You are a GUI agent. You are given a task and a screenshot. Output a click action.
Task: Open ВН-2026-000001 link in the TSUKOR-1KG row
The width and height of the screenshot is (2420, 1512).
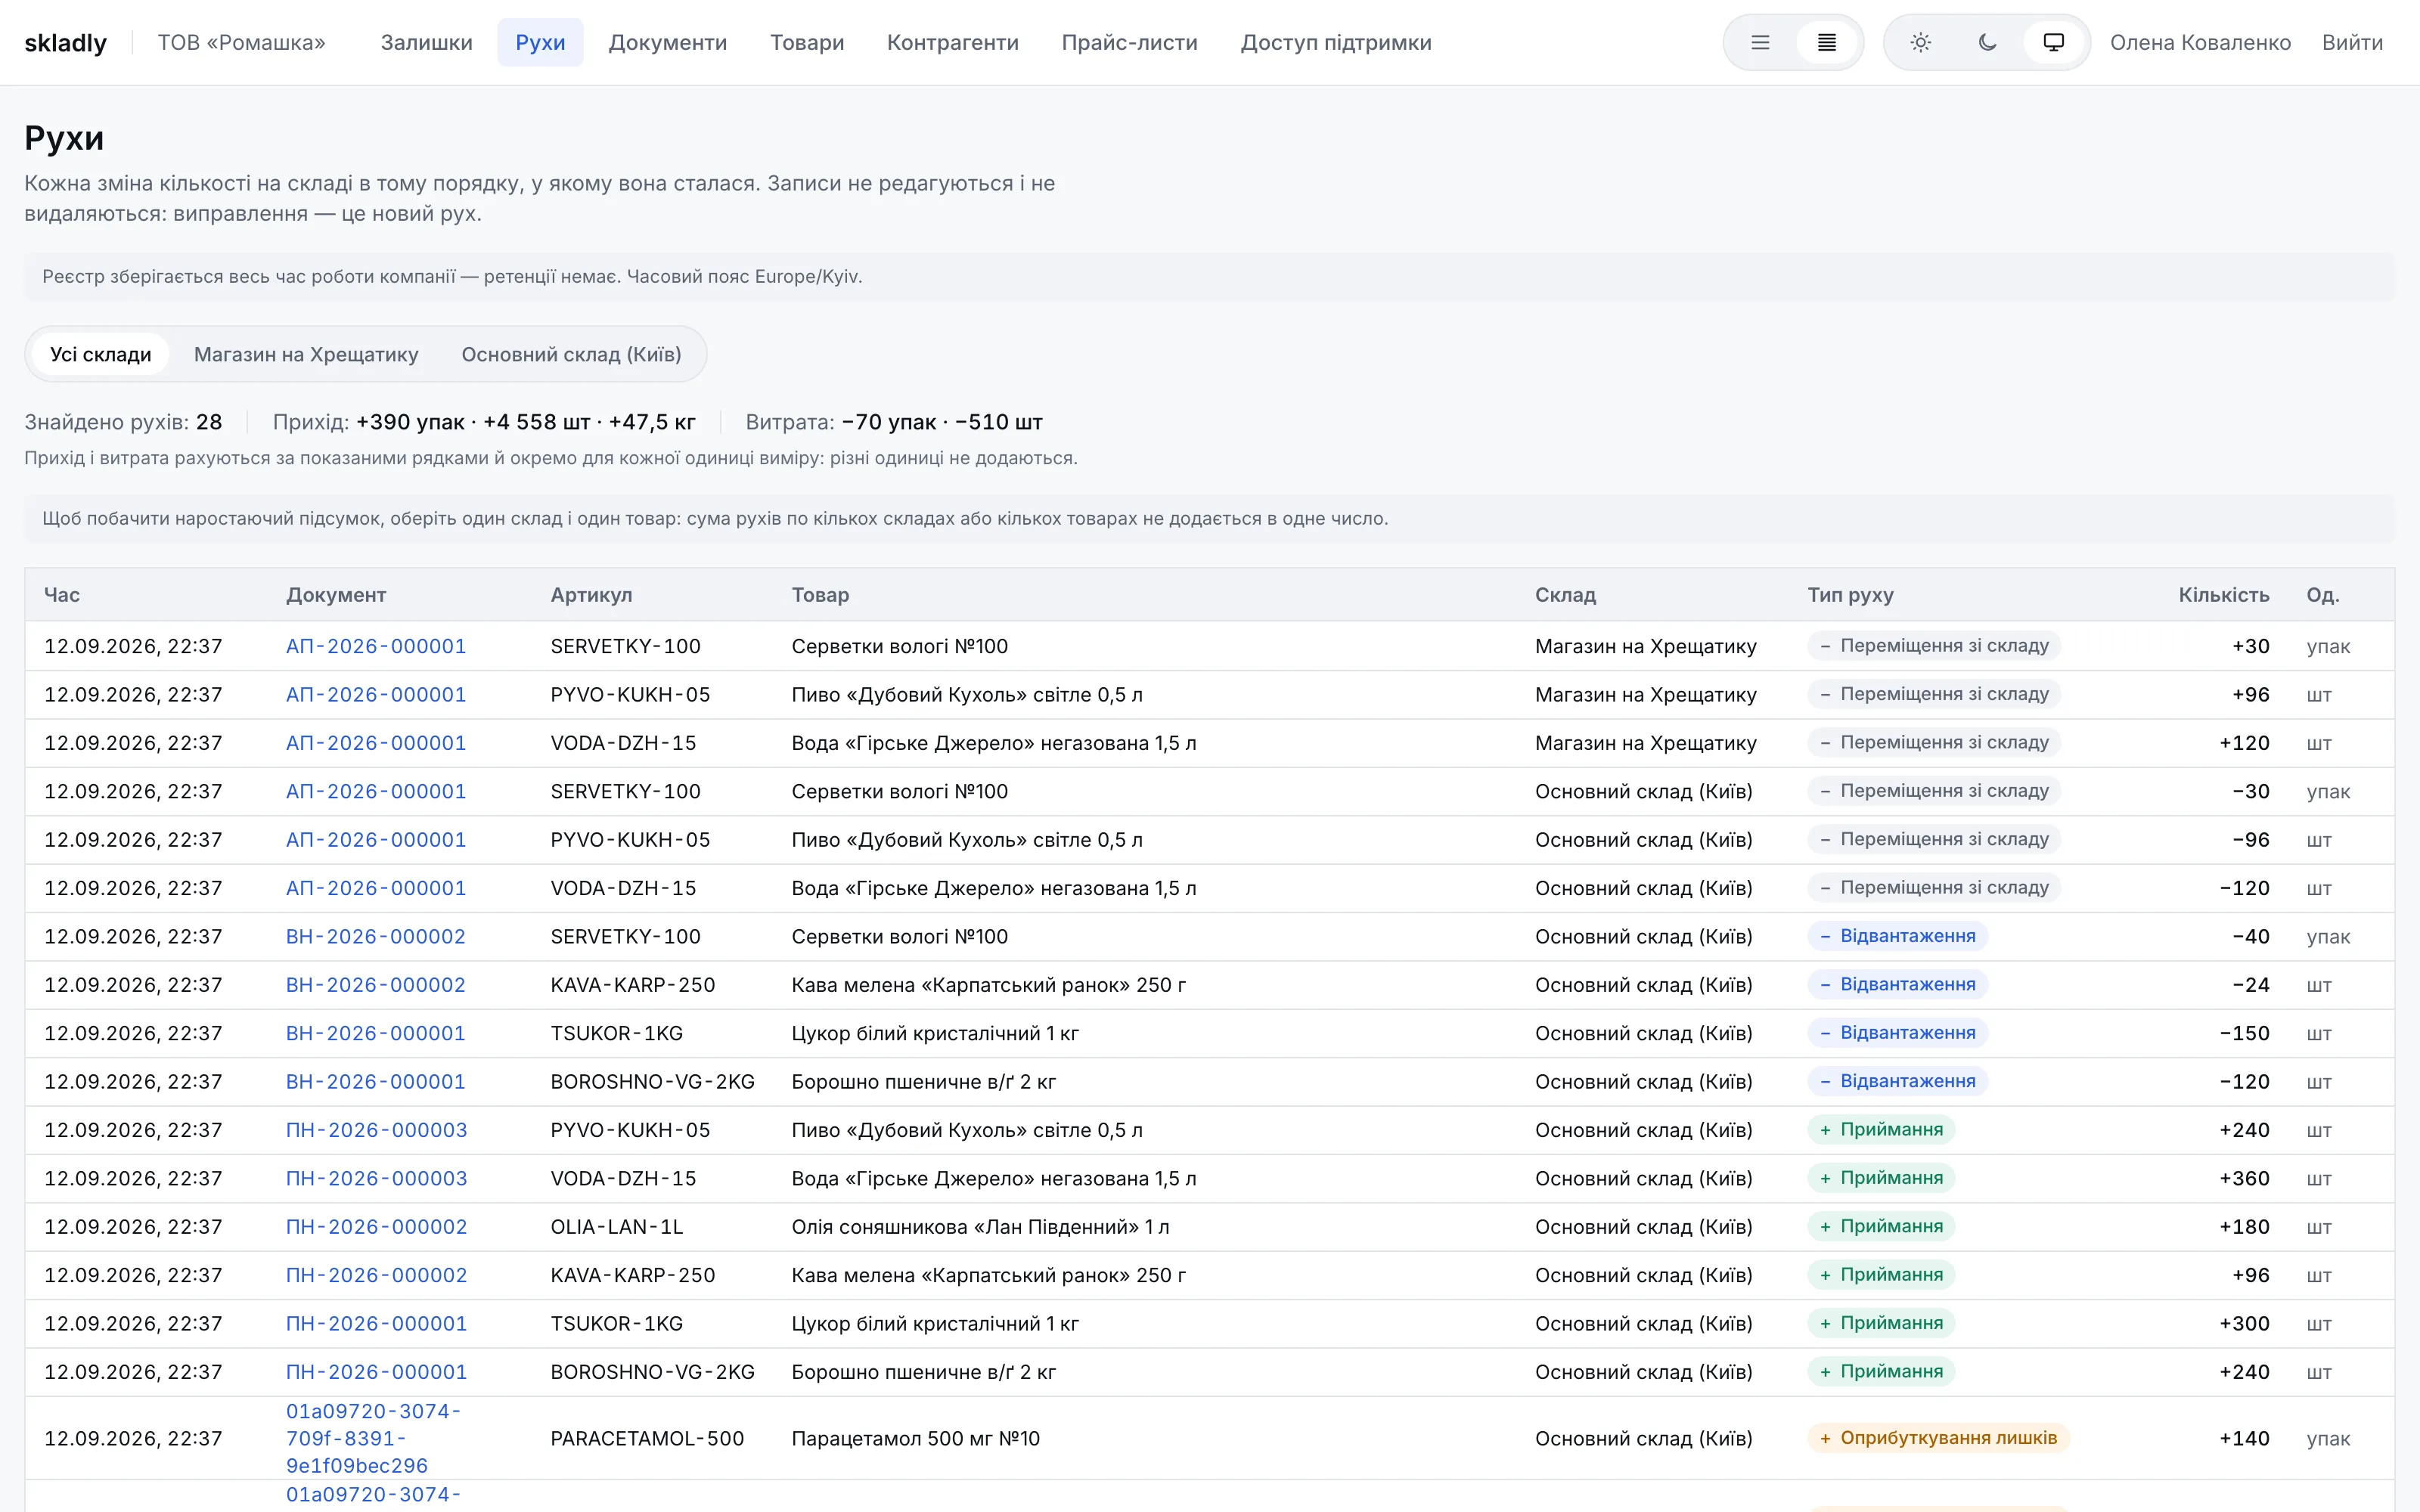(x=376, y=1033)
